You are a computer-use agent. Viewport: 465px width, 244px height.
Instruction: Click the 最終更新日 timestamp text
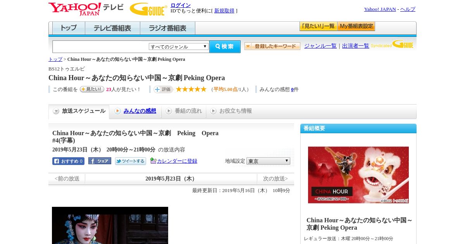point(241,191)
